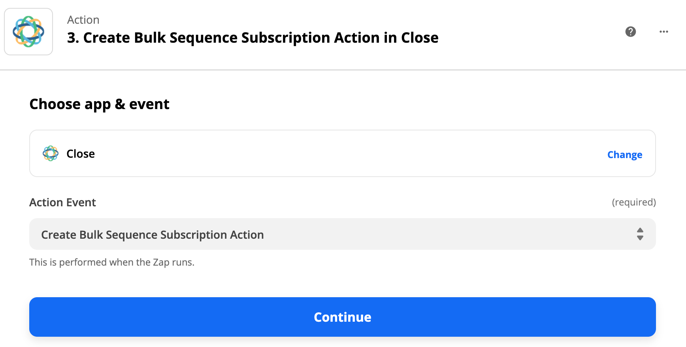Screen dimensions: 686x347
Task: Click the '(required)' indicator text
Action: 633,202
